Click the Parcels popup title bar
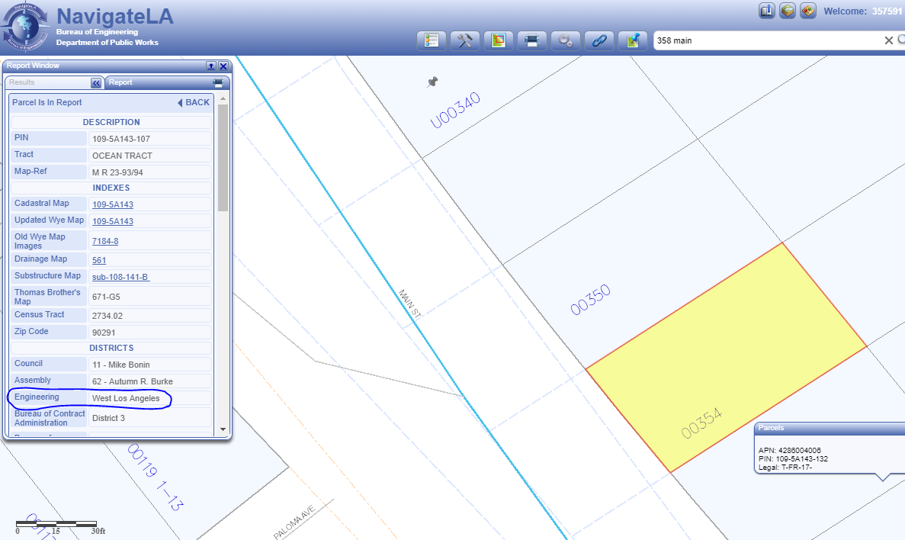Viewport: 905px width, 540px height. tap(830, 428)
